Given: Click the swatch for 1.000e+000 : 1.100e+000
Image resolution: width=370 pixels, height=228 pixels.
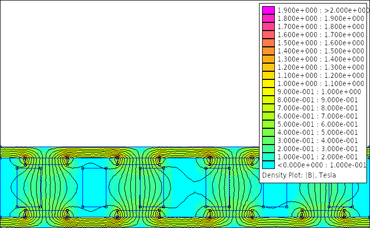Looking at the screenshot, I should 268,83.
